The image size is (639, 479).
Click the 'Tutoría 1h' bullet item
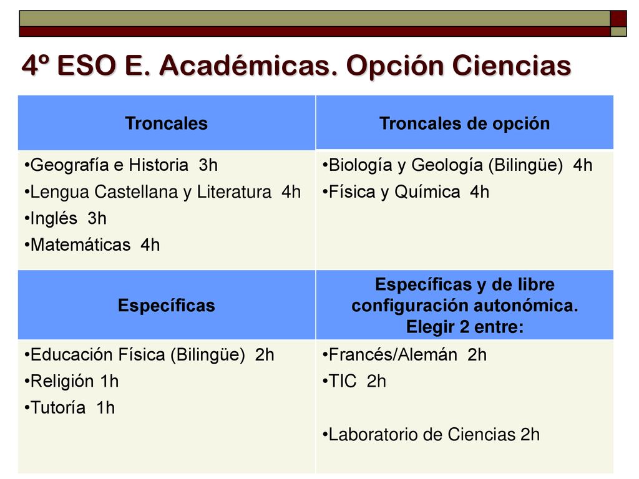click(x=70, y=408)
